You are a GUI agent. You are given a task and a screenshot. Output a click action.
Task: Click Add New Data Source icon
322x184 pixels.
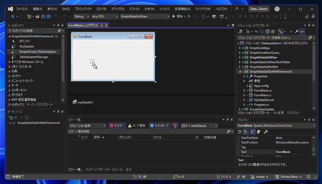click(10, 117)
